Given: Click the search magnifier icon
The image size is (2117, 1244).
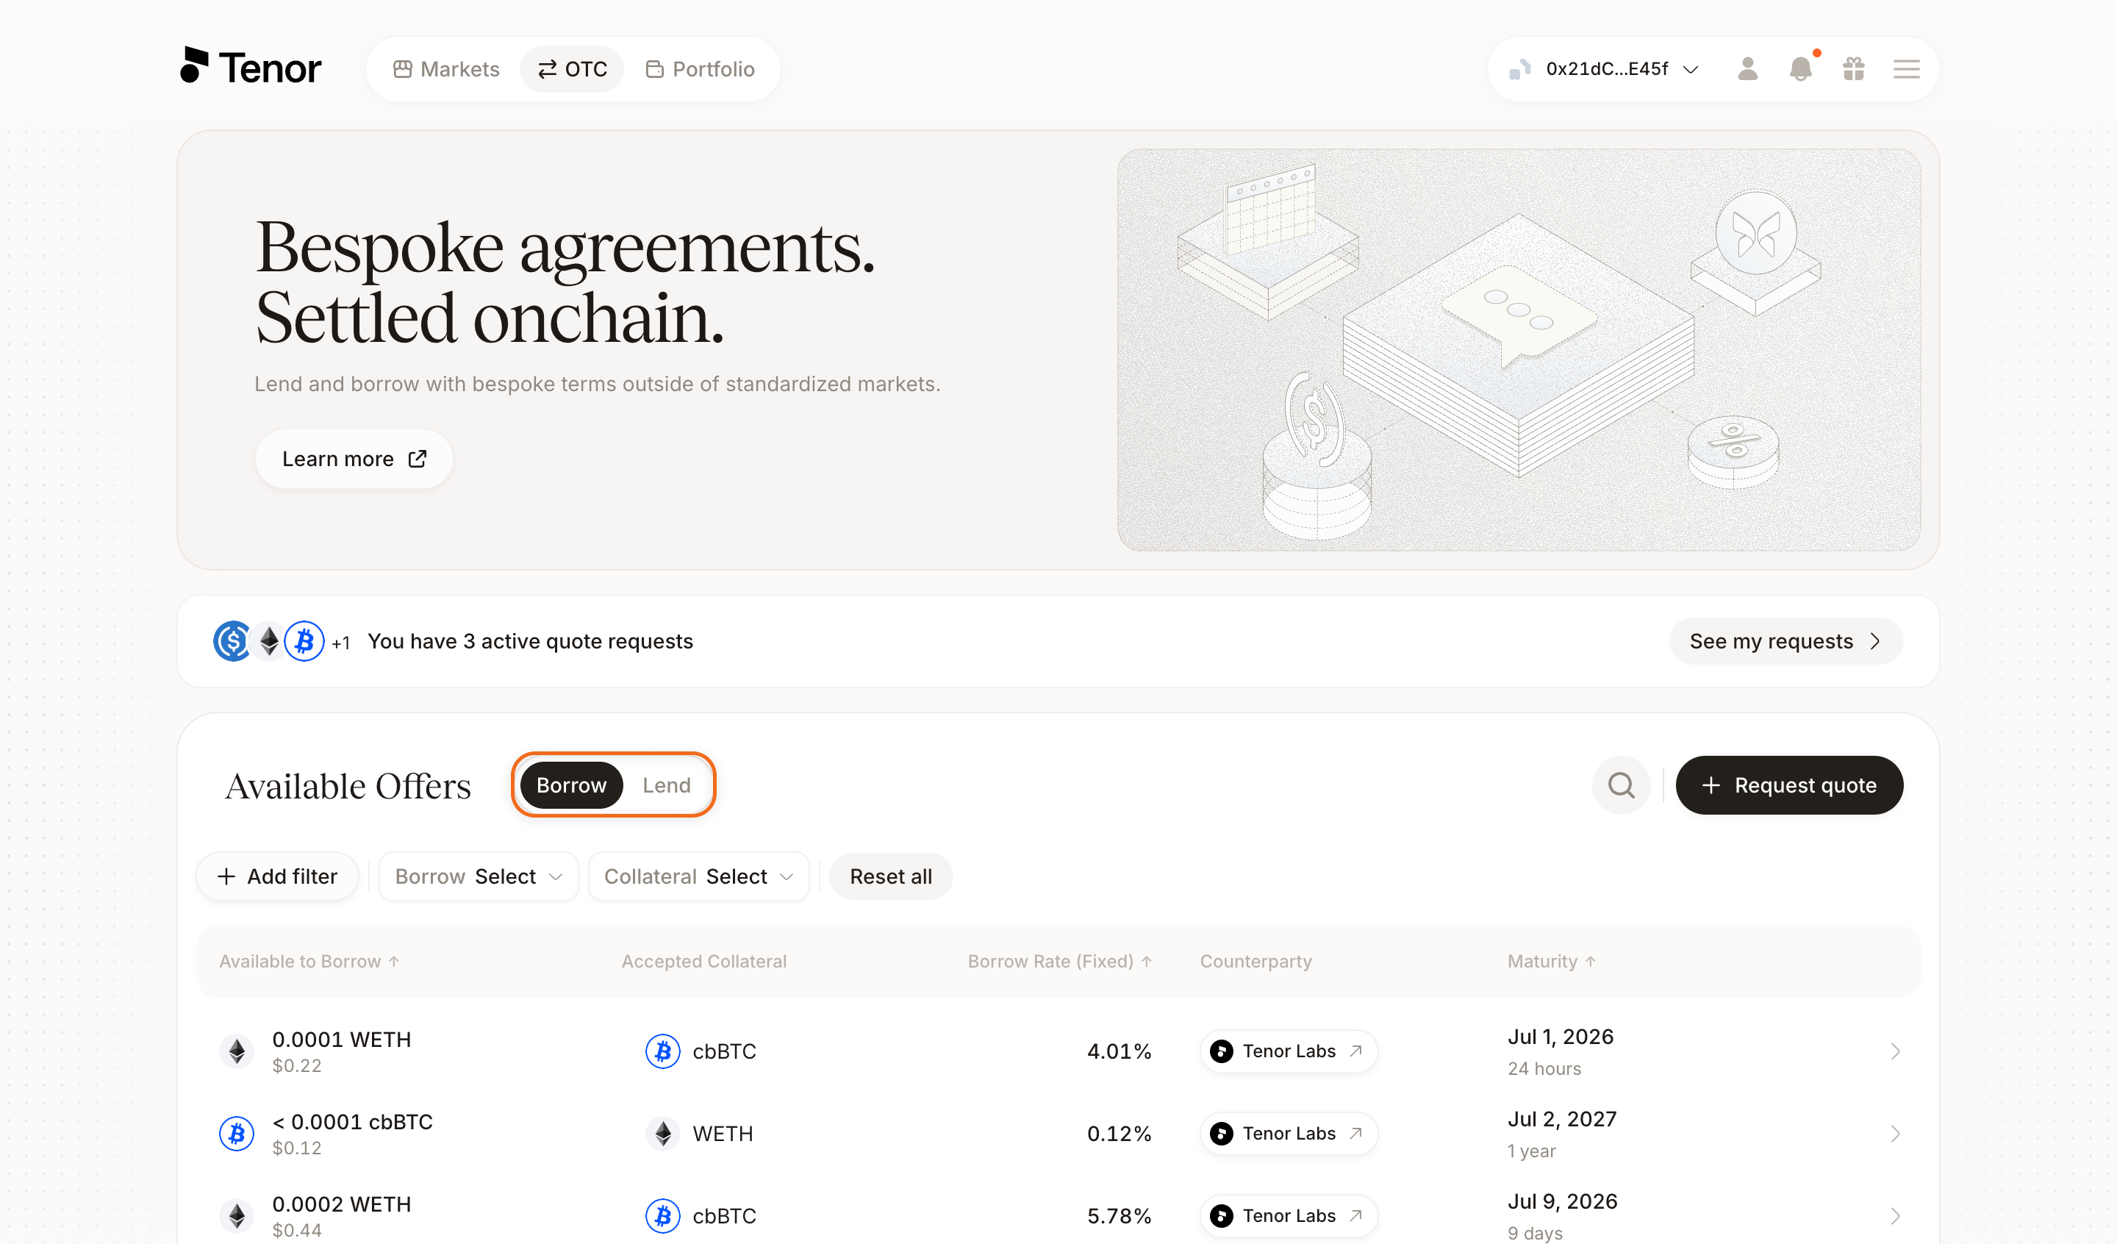Looking at the screenshot, I should (1622, 785).
